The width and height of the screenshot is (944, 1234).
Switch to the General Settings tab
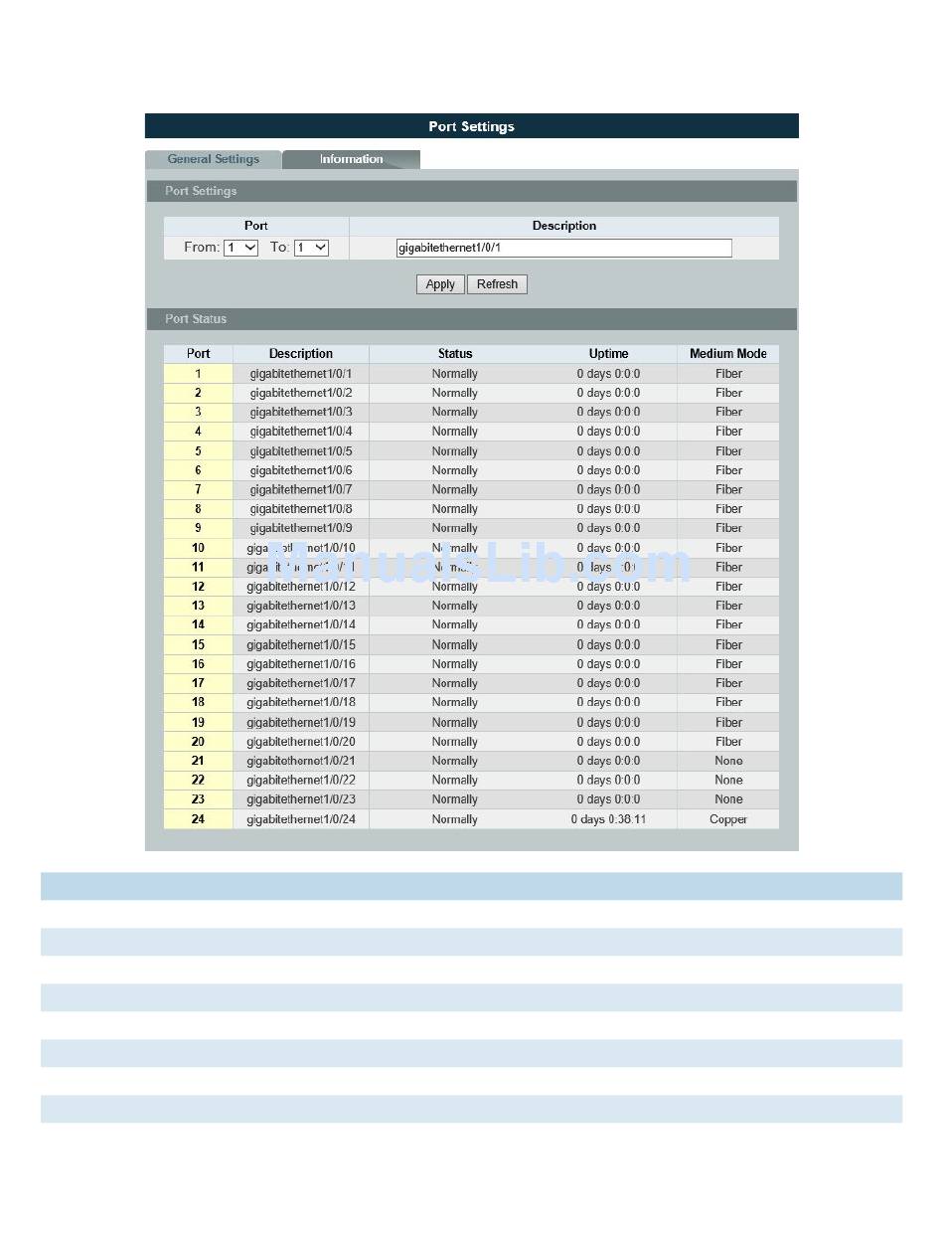coord(214,159)
